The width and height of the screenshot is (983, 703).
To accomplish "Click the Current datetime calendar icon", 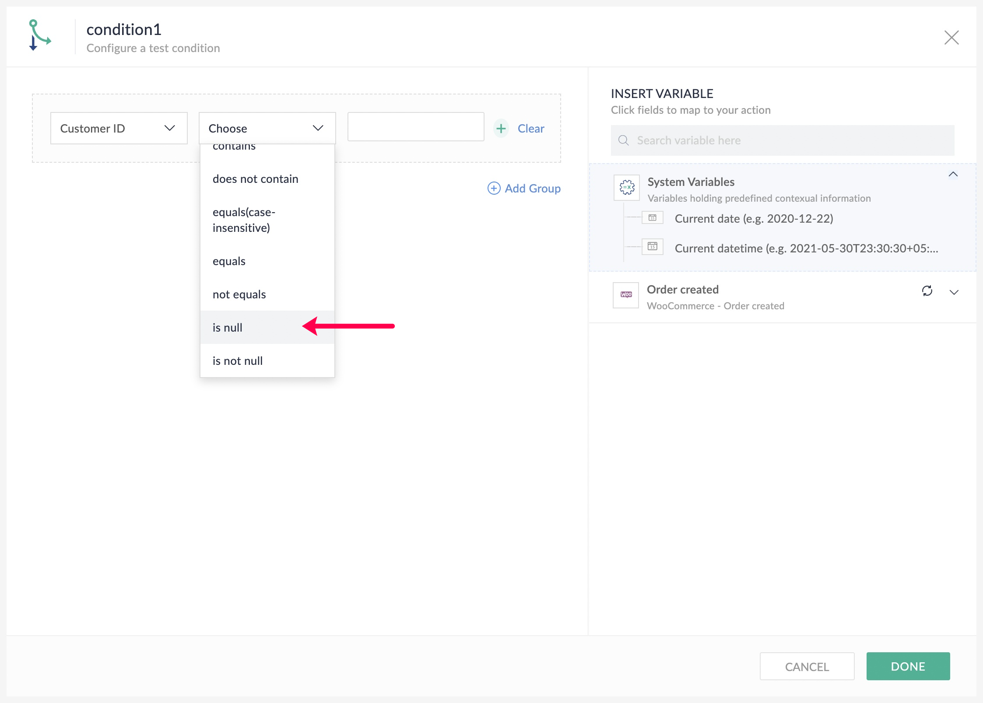I will pyautogui.click(x=652, y=247).
